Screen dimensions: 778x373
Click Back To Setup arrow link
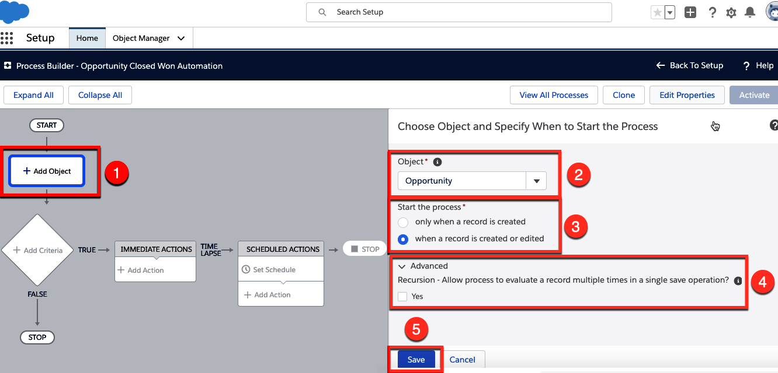(690, 65)
